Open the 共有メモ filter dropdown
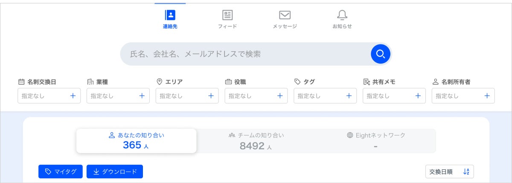This screenshot has width=512, height=183. [x=394, y=96]
